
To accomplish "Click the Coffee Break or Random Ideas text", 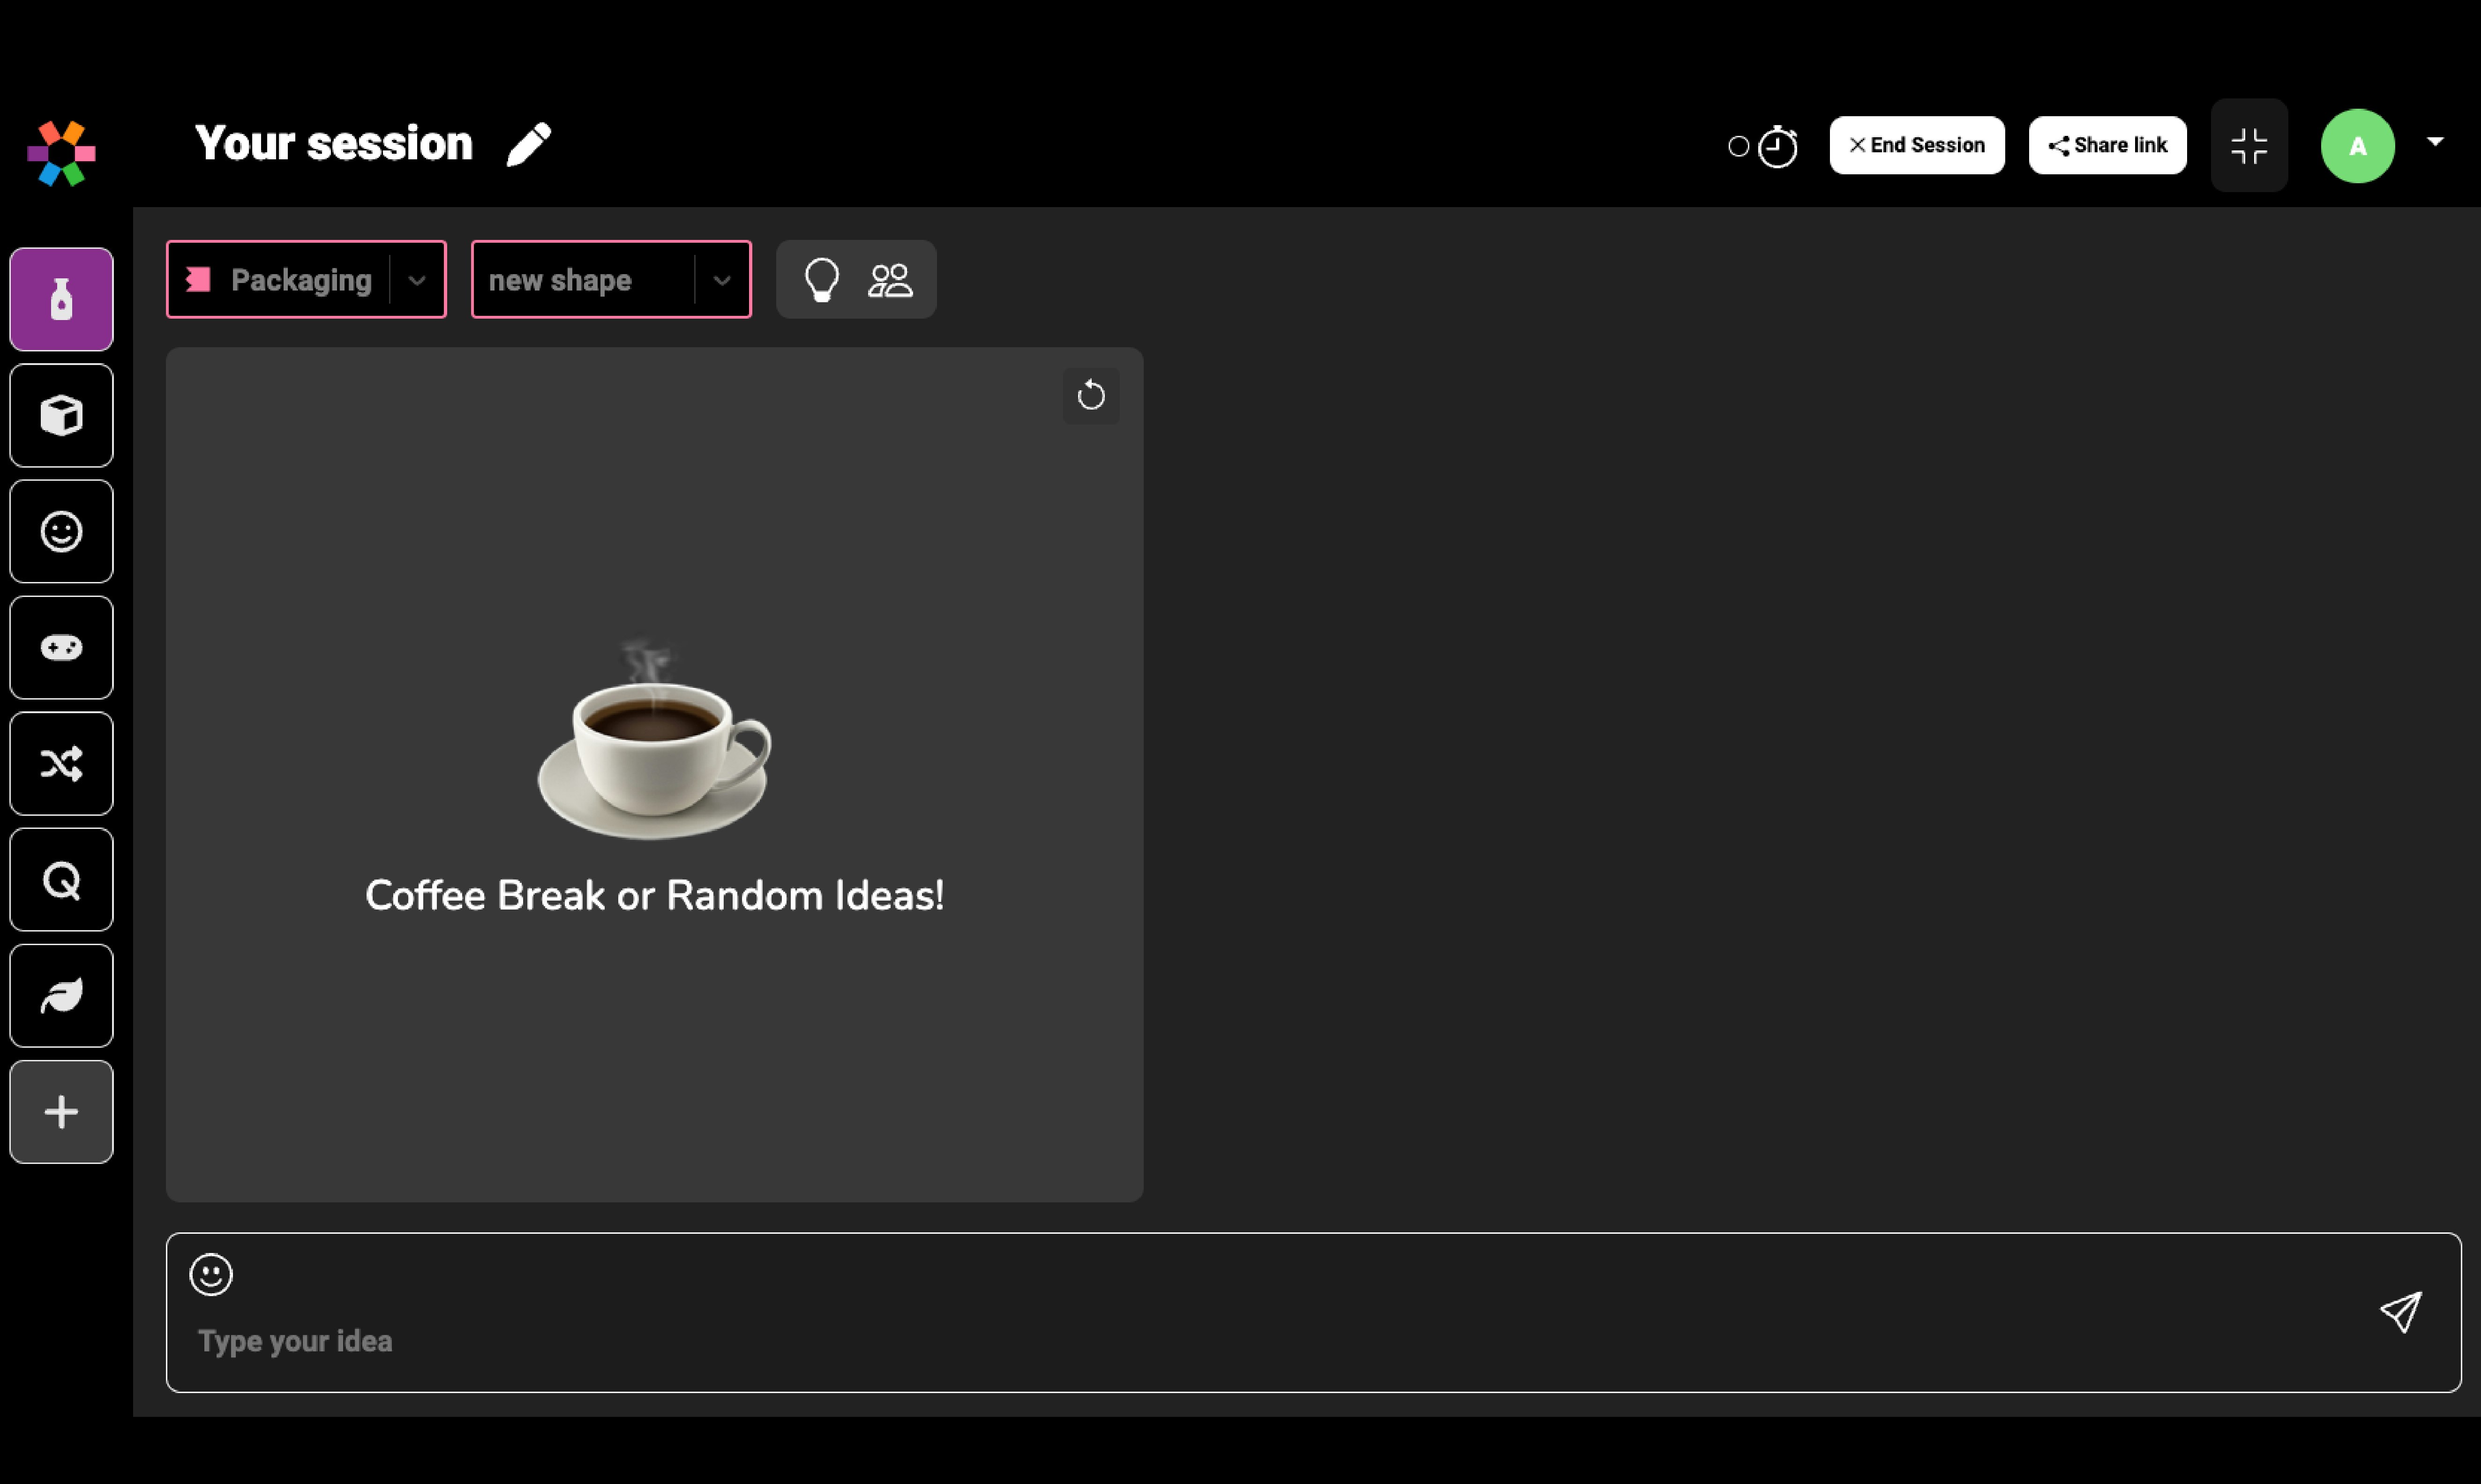I will [654, 895].
